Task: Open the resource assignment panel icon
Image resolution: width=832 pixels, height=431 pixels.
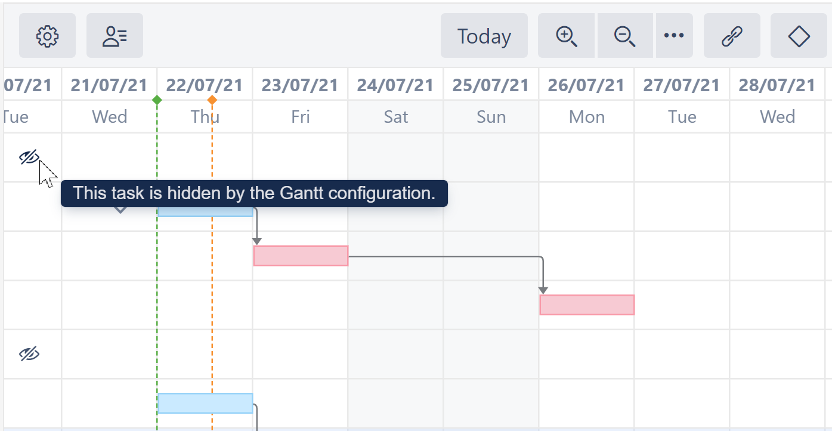Action: coord(115,36)
